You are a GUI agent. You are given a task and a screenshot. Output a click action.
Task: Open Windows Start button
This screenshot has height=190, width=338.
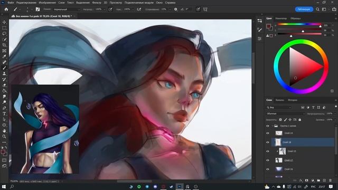(4, 186)
